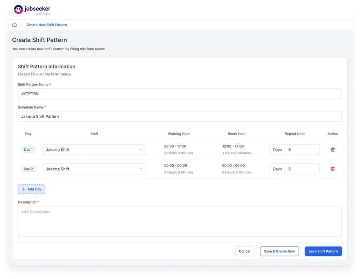Screen dimensions: 360x279
Task: Click the Cancel button
Action: click(244, 251)
